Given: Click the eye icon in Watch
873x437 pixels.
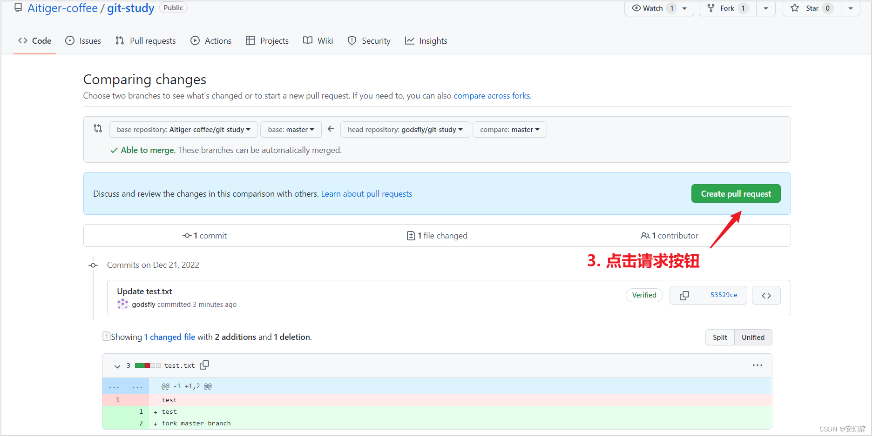Looking at the screenshot, I should 636,8.
